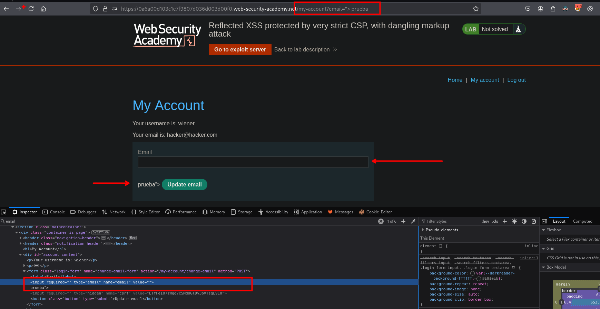Click the Go to exploit server button
This screenshot has width=600, height=309.
[x=240, y=50]
